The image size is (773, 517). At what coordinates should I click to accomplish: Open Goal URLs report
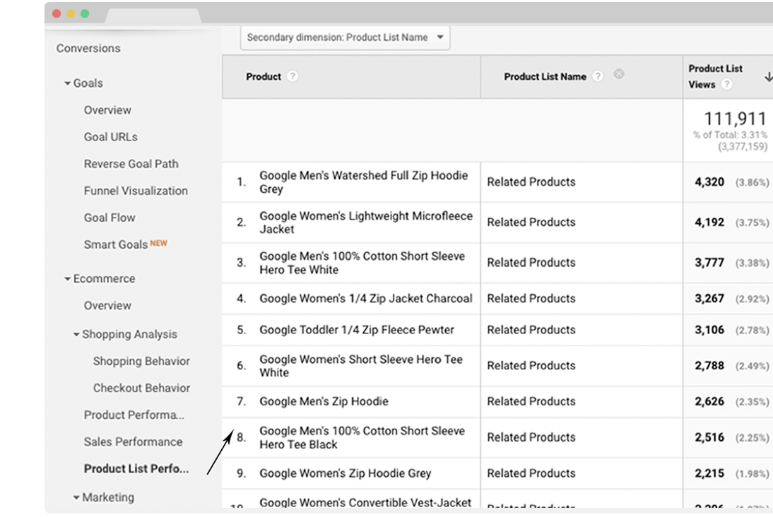(x=110, y=137)
